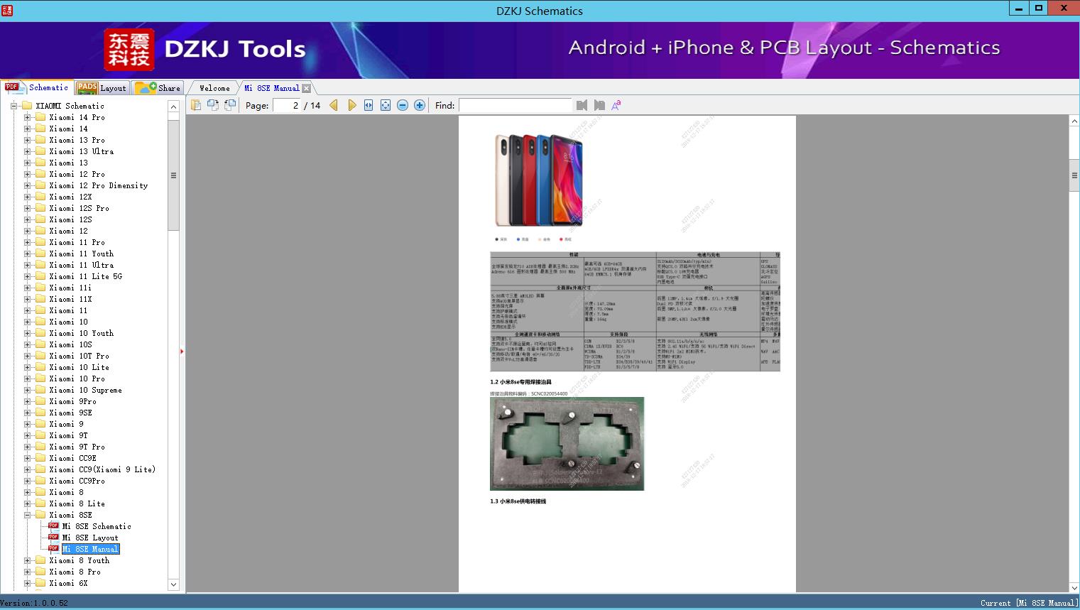
Task: Open the Share tab
Action: pyautogui.click(x=158, y=88)
